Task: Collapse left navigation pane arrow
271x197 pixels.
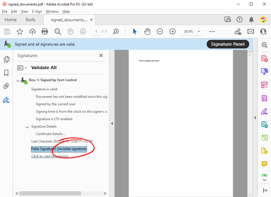Action: [x=112, y=124]
